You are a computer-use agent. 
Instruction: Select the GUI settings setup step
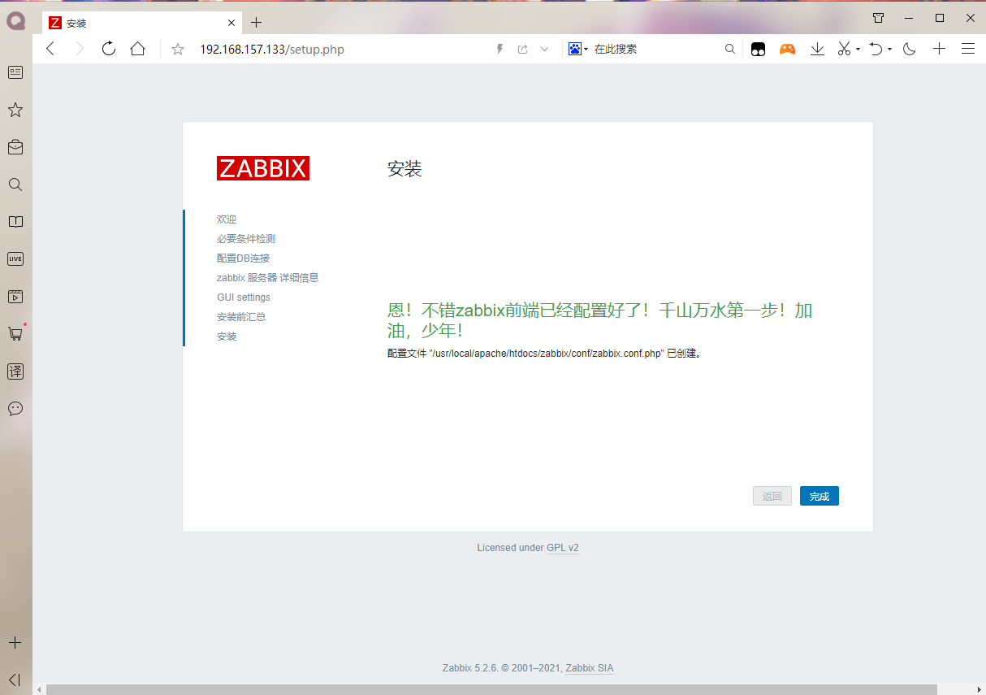244,298
